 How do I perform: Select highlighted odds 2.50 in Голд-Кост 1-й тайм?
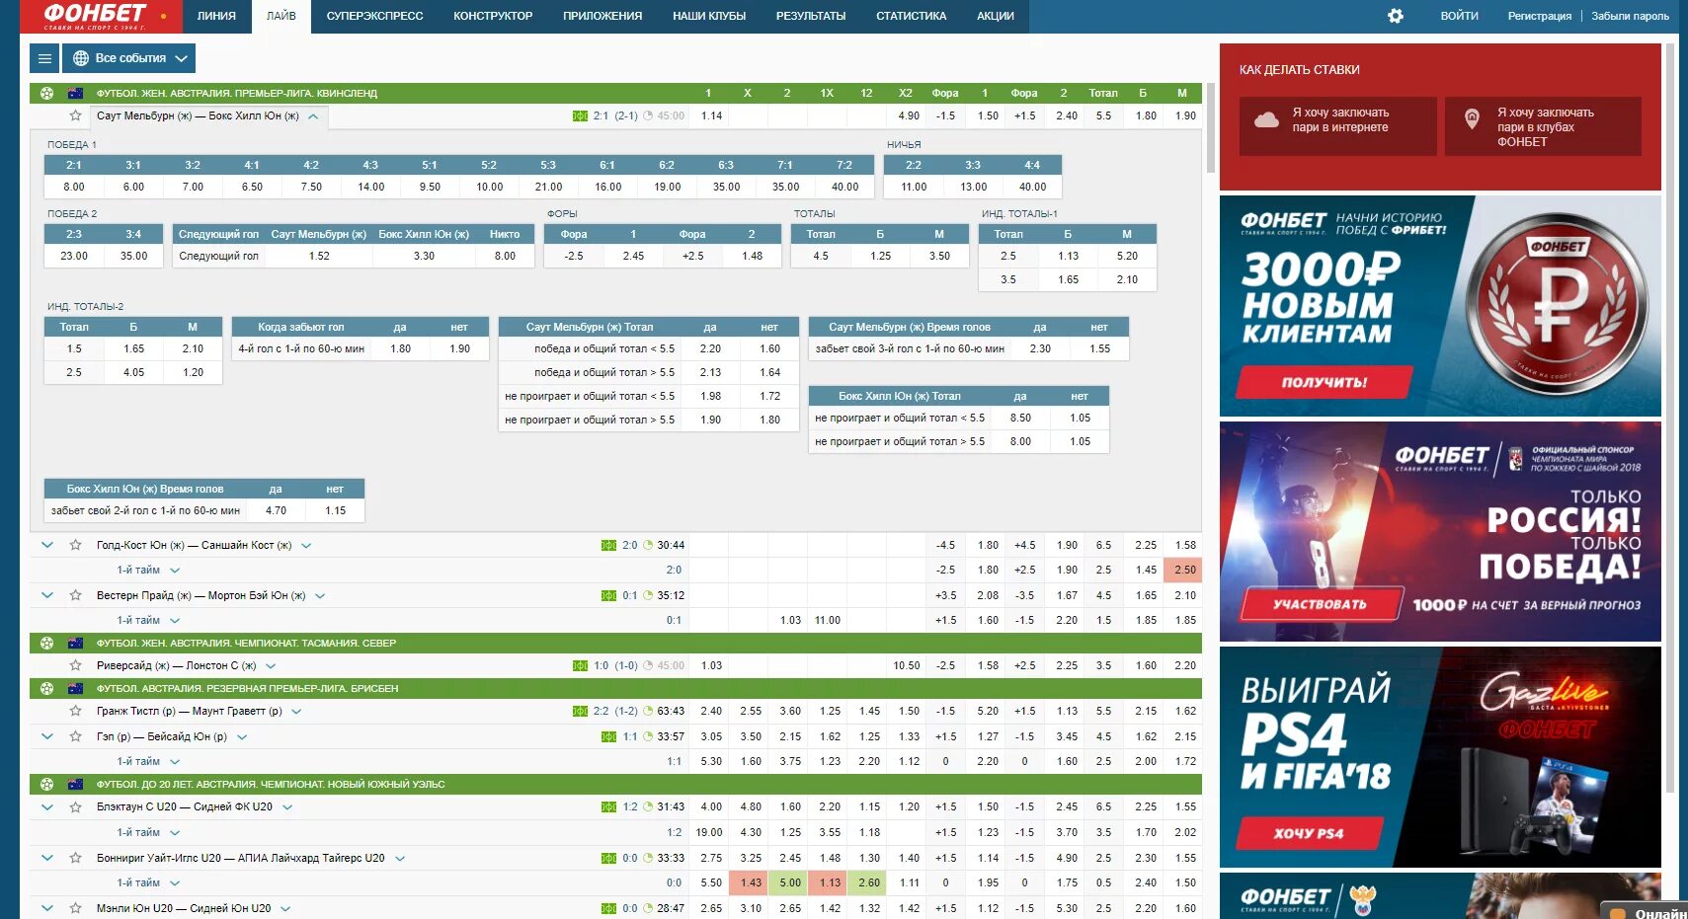[x=1184, y=570]
